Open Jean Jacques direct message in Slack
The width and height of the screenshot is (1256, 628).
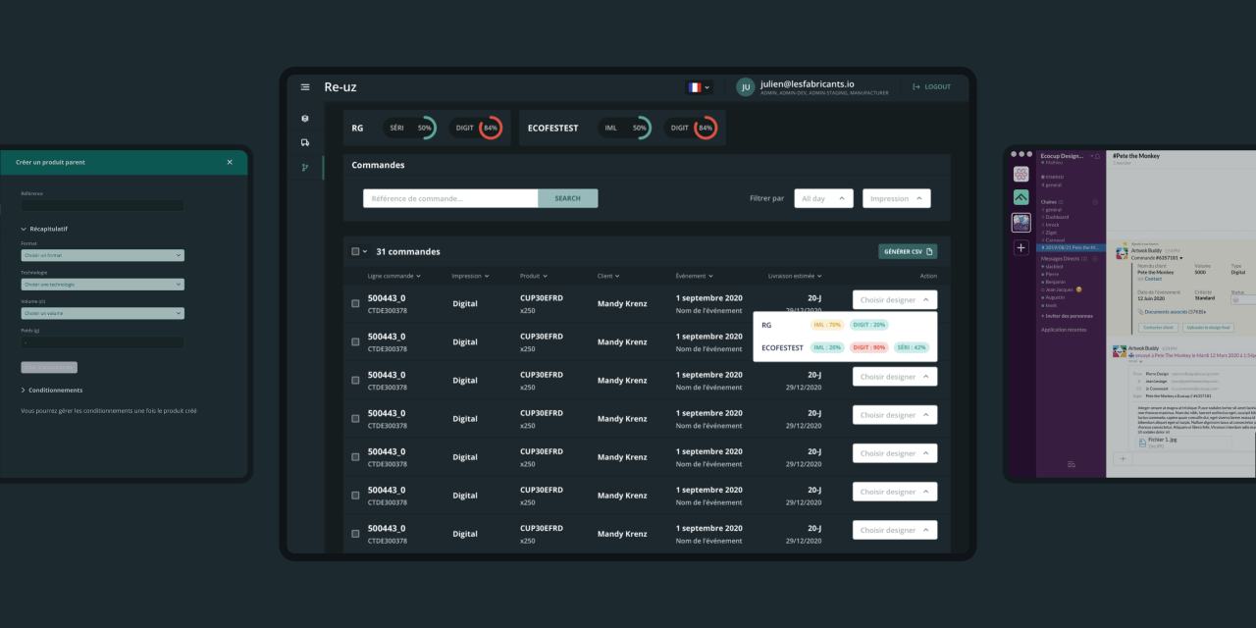(x=1060, y=289)
